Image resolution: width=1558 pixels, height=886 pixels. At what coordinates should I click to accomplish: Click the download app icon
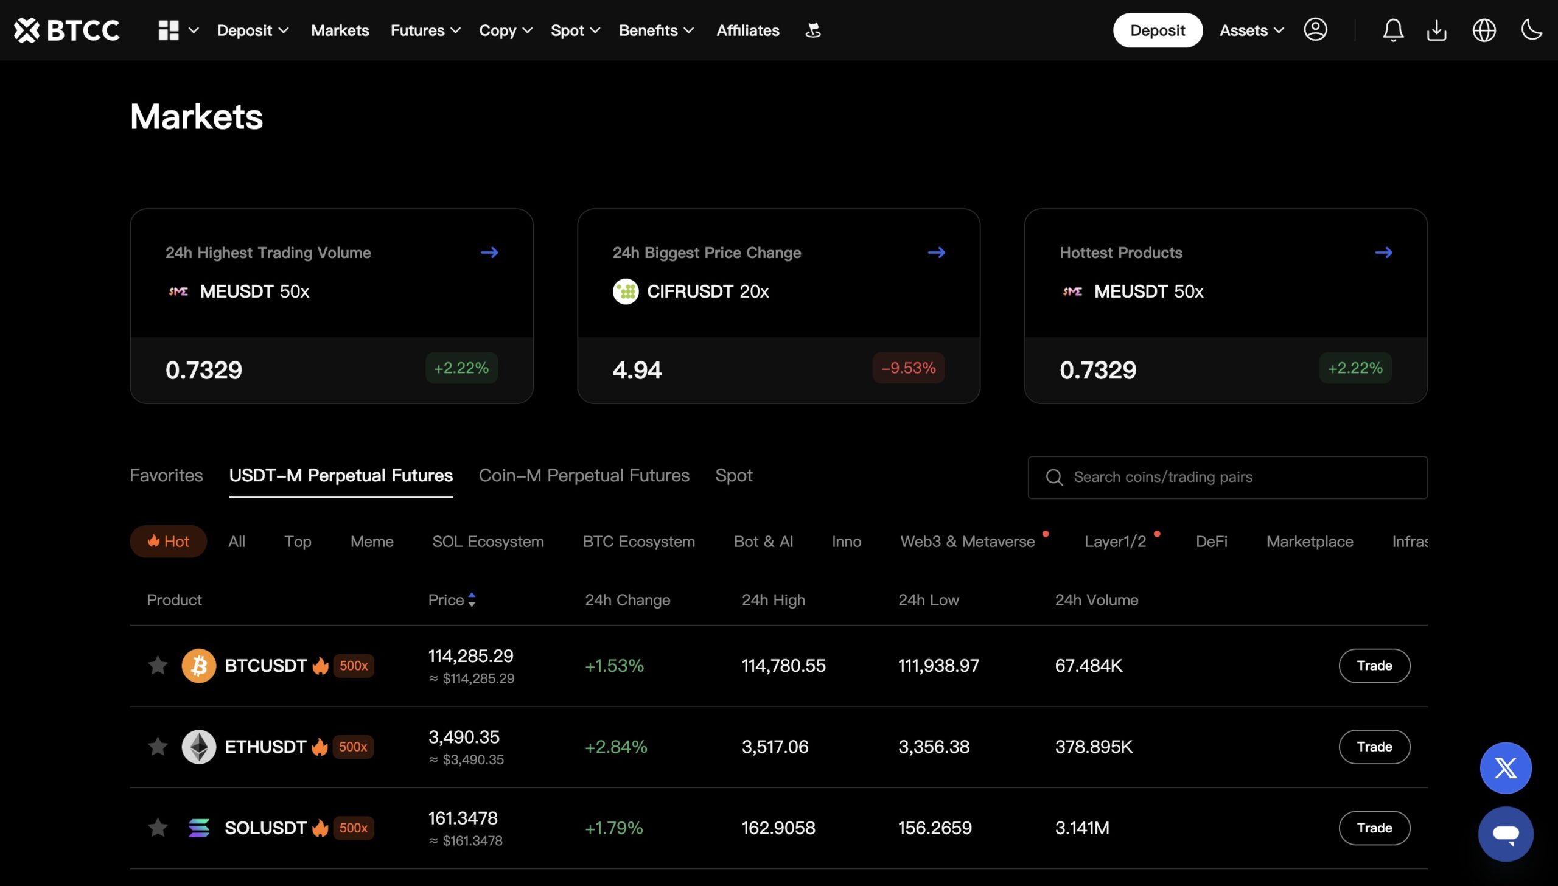pyautogui.click(x=1437, y=30)
